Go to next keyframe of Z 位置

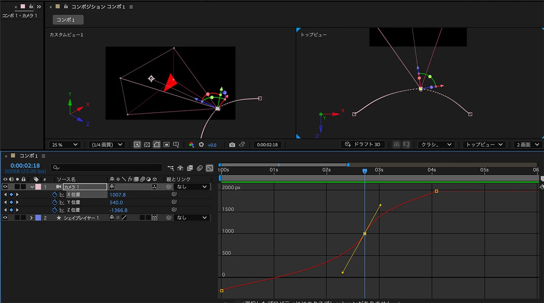pos(17,210)
